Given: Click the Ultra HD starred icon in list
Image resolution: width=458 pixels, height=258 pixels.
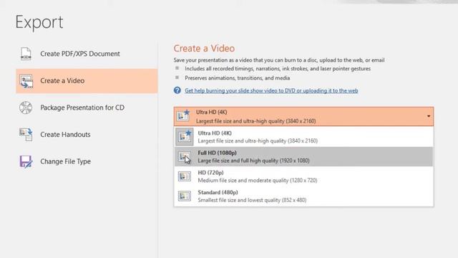Looking at the screenshot, I should [185, 137].
